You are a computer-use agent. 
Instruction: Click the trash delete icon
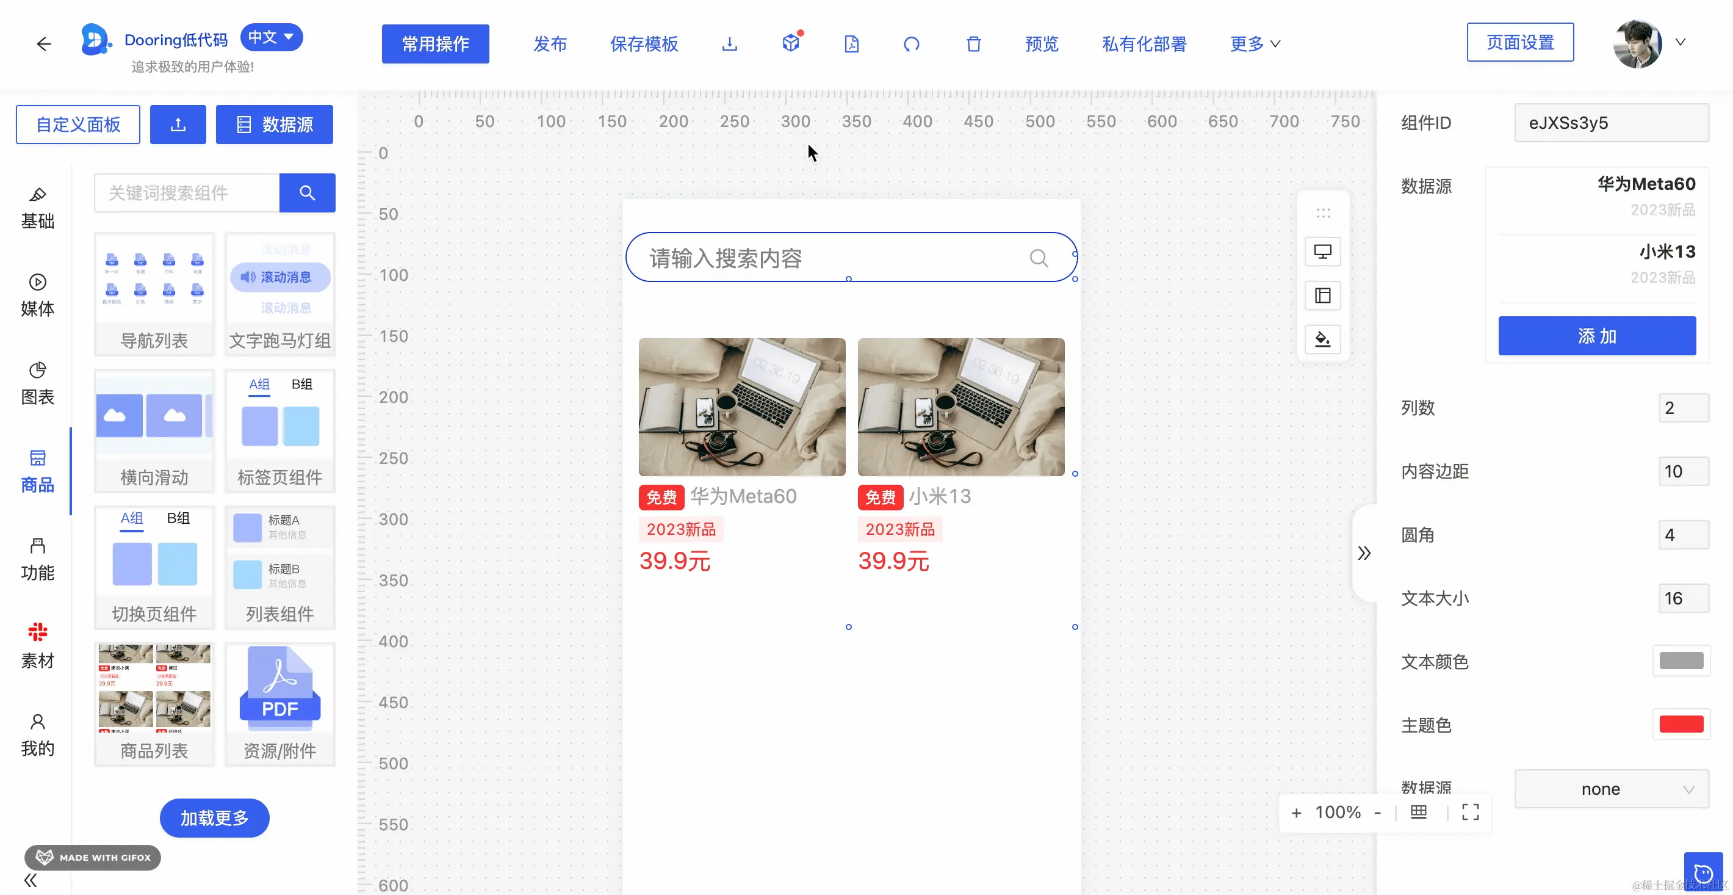(973, 45)
